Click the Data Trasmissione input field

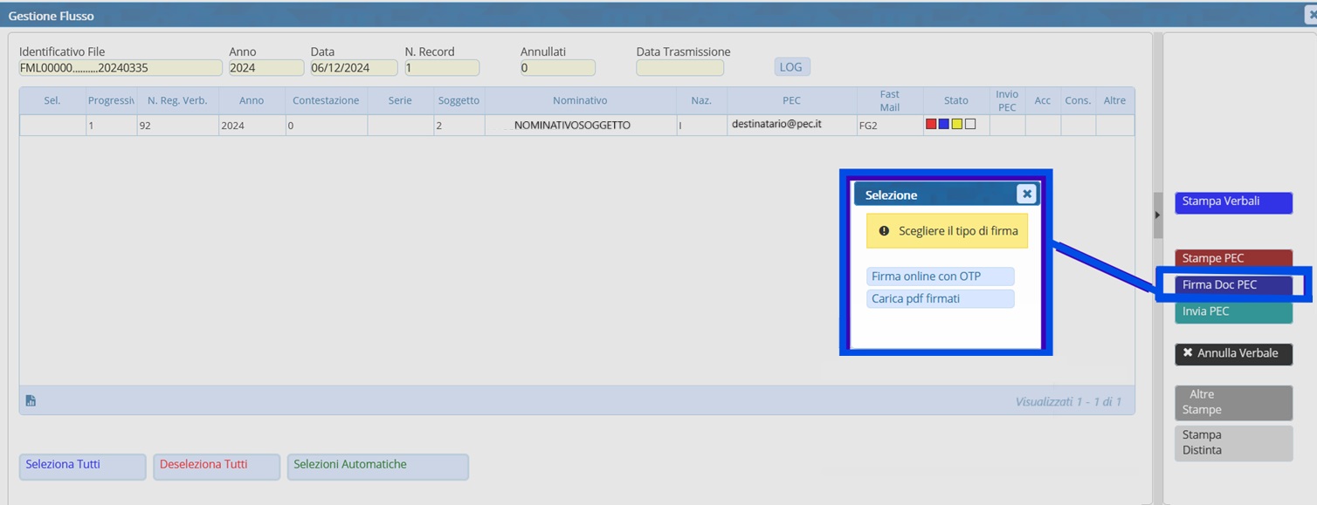[x=679, y=68]
